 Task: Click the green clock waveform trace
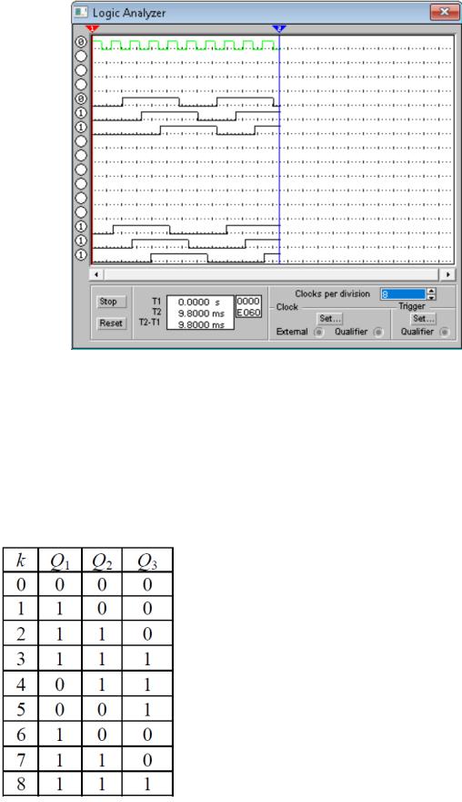186,45
